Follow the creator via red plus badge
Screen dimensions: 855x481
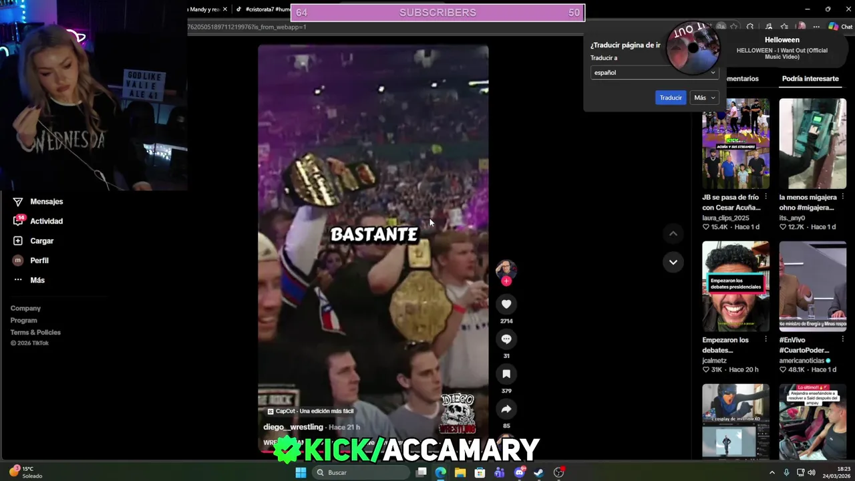[x=506, y=281]
